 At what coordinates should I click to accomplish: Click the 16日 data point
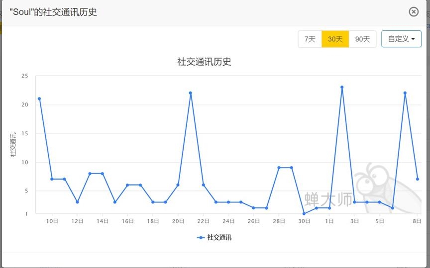(x=127, y=185)
